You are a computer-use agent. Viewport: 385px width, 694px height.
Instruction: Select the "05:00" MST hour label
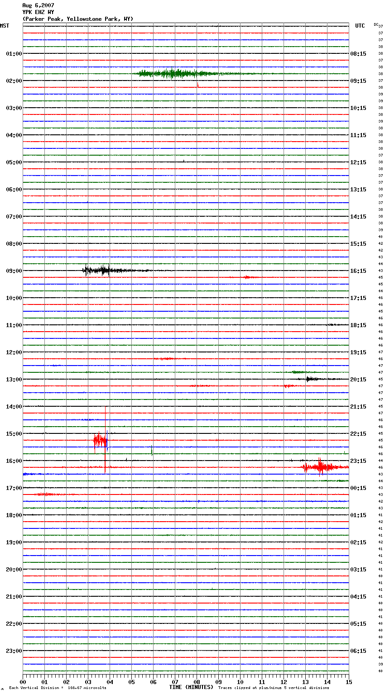(14, 162)
